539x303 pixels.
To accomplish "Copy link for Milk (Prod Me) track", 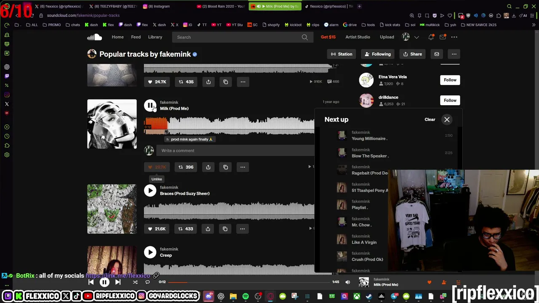I will point(225,167).
